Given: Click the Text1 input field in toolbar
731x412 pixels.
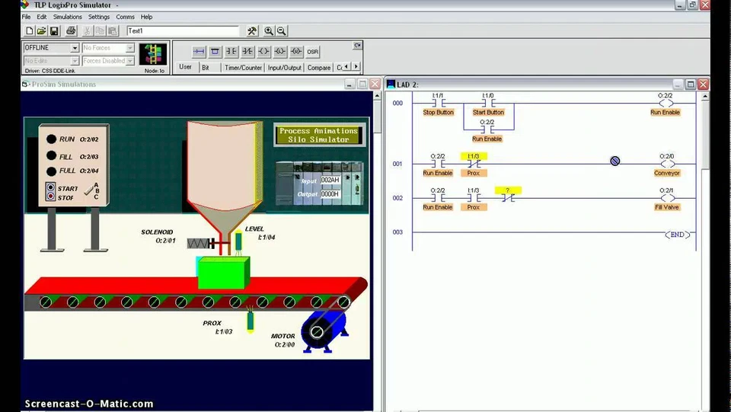Looking at the screenshot, I should coord(183,30).
